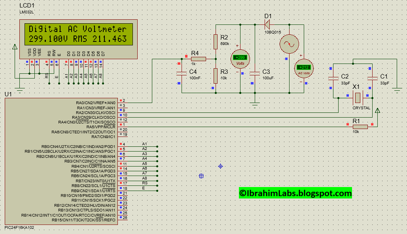
Task: Click the LCD screen showing Digital AC Voltmeter
Action: (79, 34)
